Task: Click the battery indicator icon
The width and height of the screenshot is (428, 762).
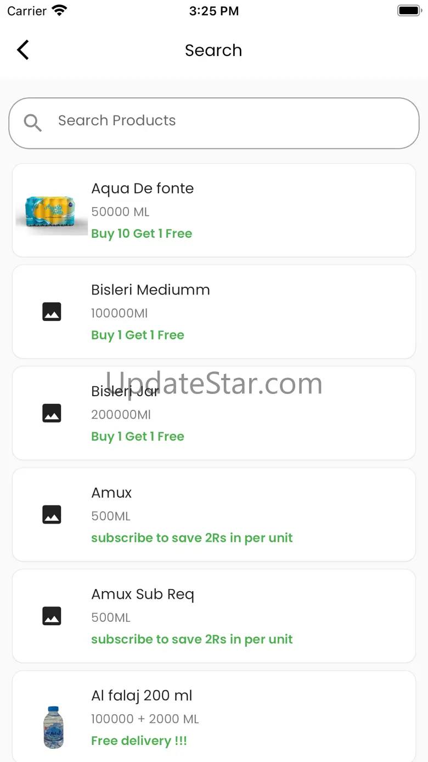Action: click(408, 10)
